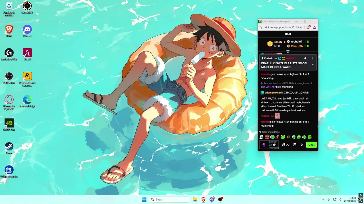Open the Brave Shields icon
This screenshot has height=204, width=364.
[309, 27]
